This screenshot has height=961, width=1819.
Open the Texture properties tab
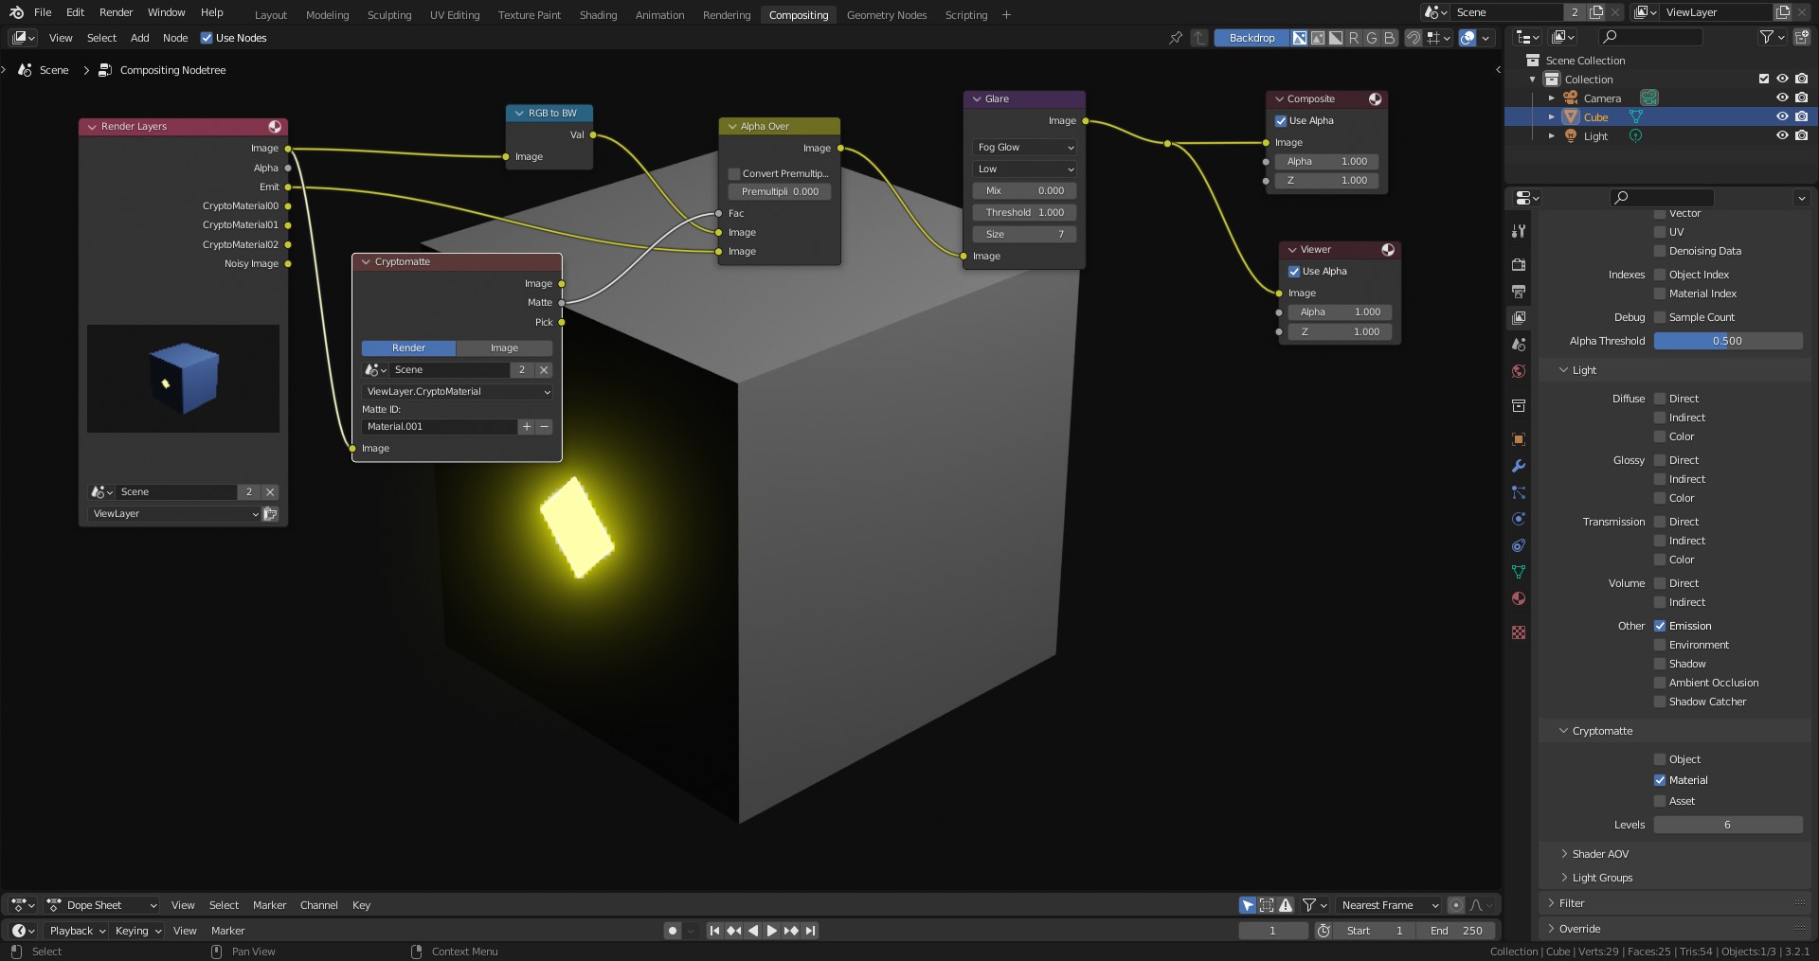coord(1519,632)
